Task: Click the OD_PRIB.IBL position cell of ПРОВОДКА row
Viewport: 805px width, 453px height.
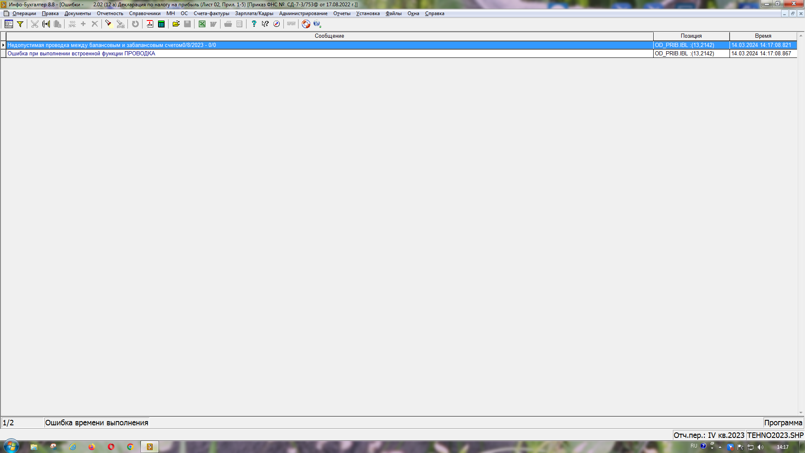Action: tap(691, 53)
